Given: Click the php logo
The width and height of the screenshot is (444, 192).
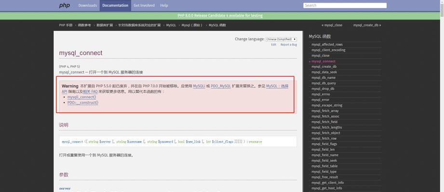Looking at the screenshot, I should click(x=64, y=5).
